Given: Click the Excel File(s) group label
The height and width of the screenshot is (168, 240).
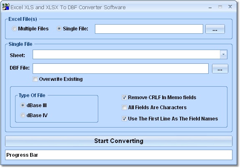Looking at the screenshot, I should pos(23,19).
